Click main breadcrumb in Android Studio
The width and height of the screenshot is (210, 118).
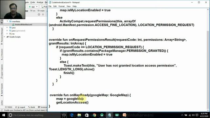point(41,11)
